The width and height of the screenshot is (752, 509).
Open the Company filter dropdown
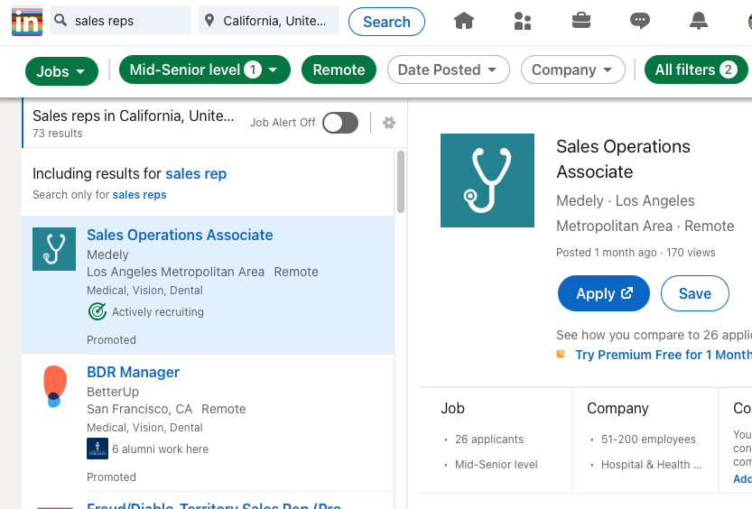(572, 69)
